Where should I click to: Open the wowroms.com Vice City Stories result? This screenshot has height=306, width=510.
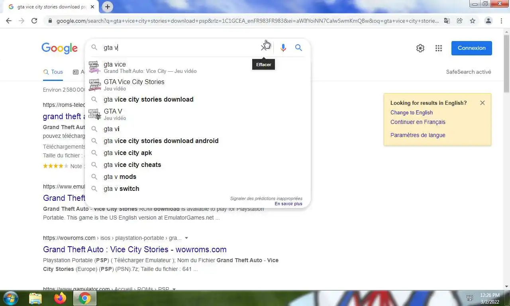click(135, 249)
